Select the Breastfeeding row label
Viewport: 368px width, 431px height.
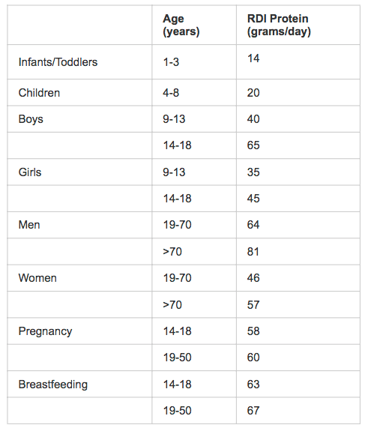pyautogui.click(x=53, y=385)
